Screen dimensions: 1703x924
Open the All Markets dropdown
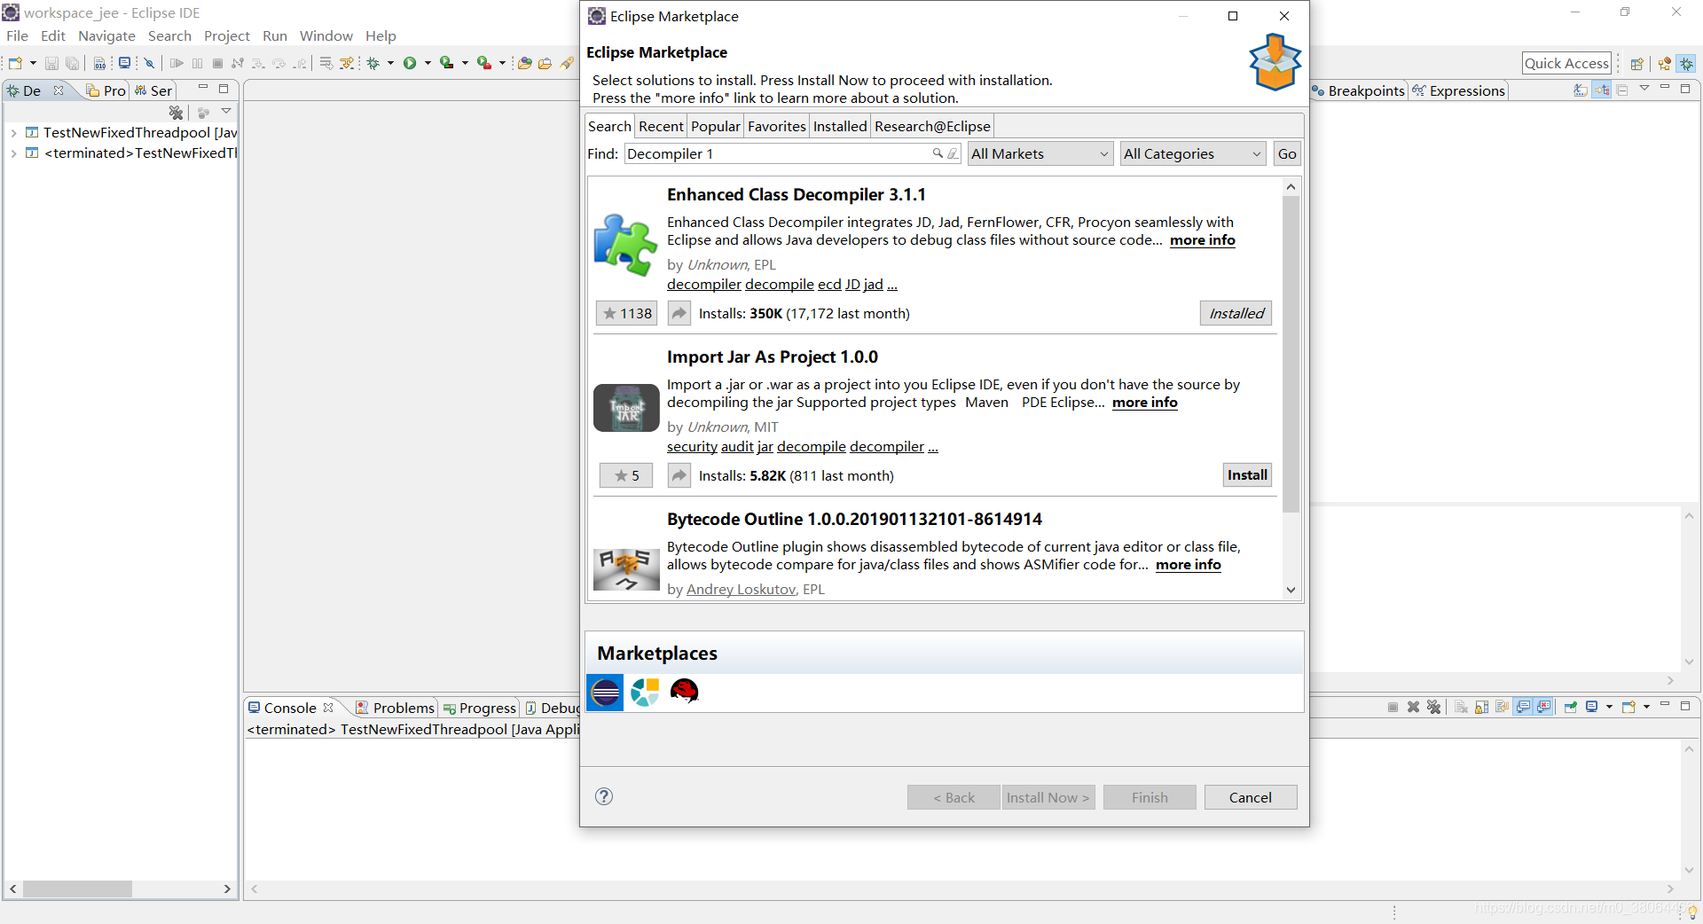tap(1040, 153)
